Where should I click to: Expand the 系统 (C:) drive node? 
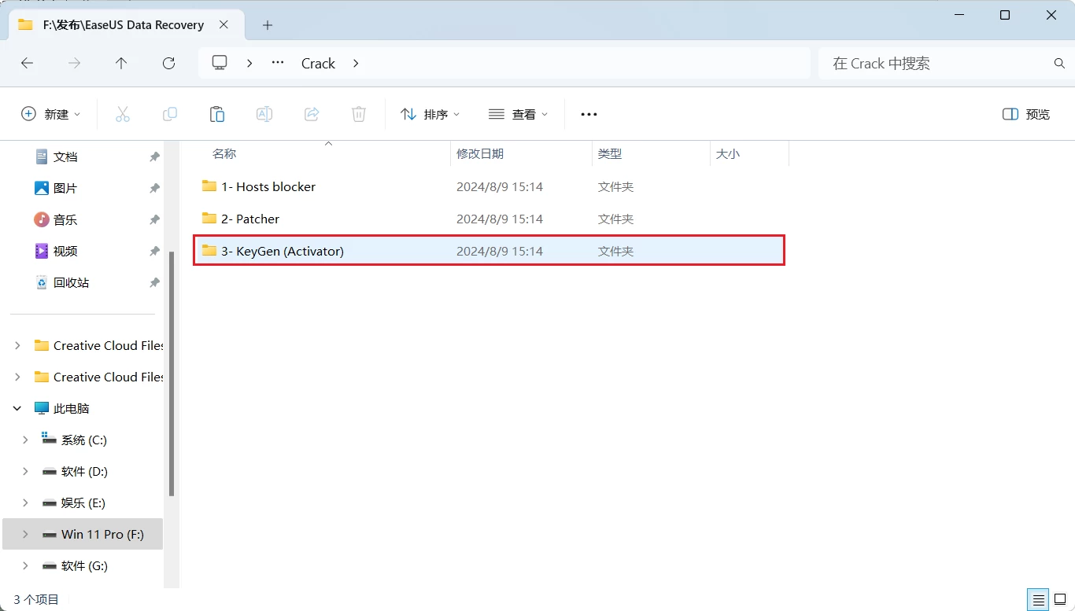(x=26, y=440)
